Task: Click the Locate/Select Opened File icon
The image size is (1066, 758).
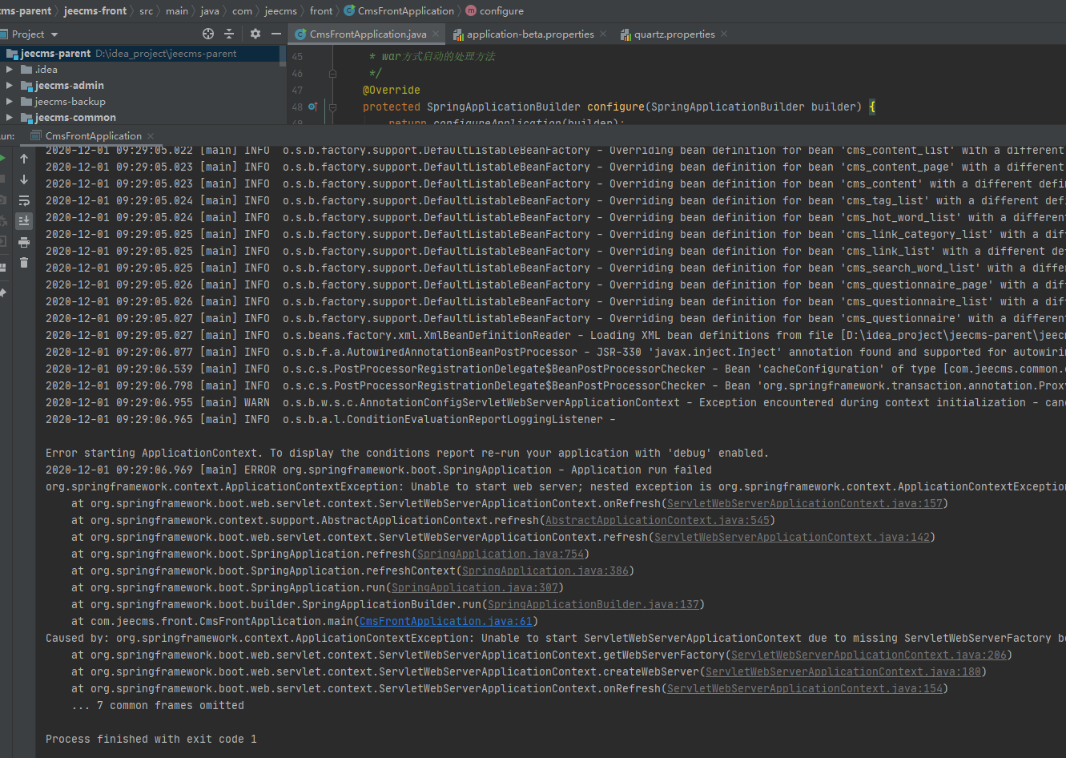Action: [208, 34]
